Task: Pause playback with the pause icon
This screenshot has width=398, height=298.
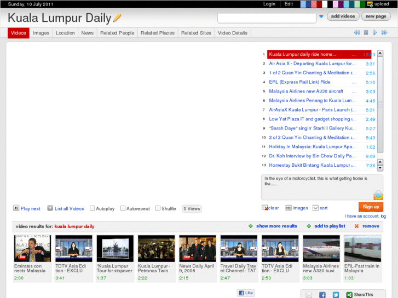Action: pos(366,32)
